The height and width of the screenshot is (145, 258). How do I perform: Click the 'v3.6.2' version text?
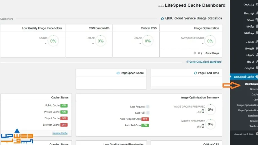161,6
